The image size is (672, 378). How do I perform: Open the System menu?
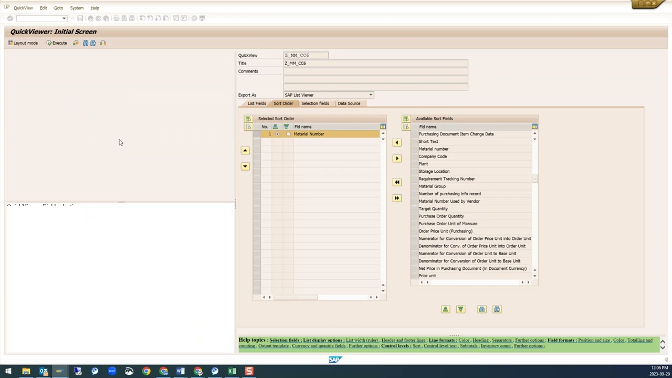click(77, 8)
